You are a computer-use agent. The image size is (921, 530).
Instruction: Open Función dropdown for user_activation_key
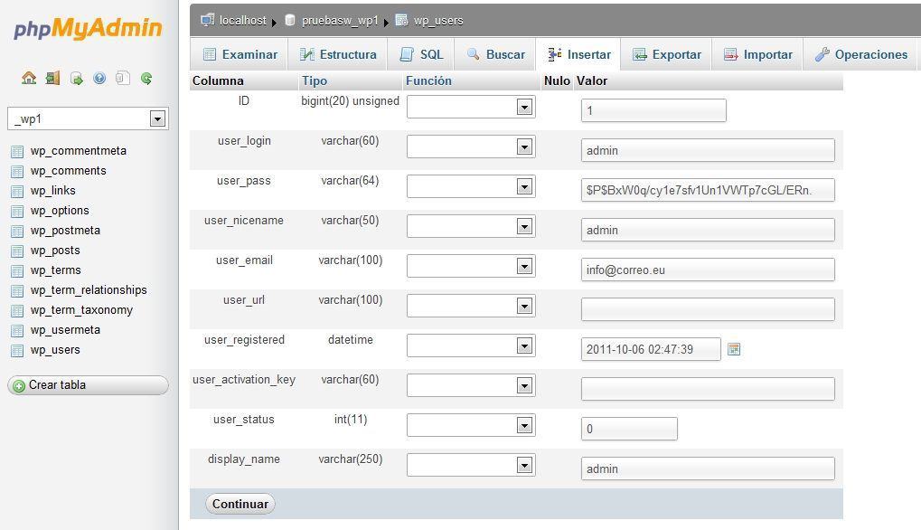(471, 386)
